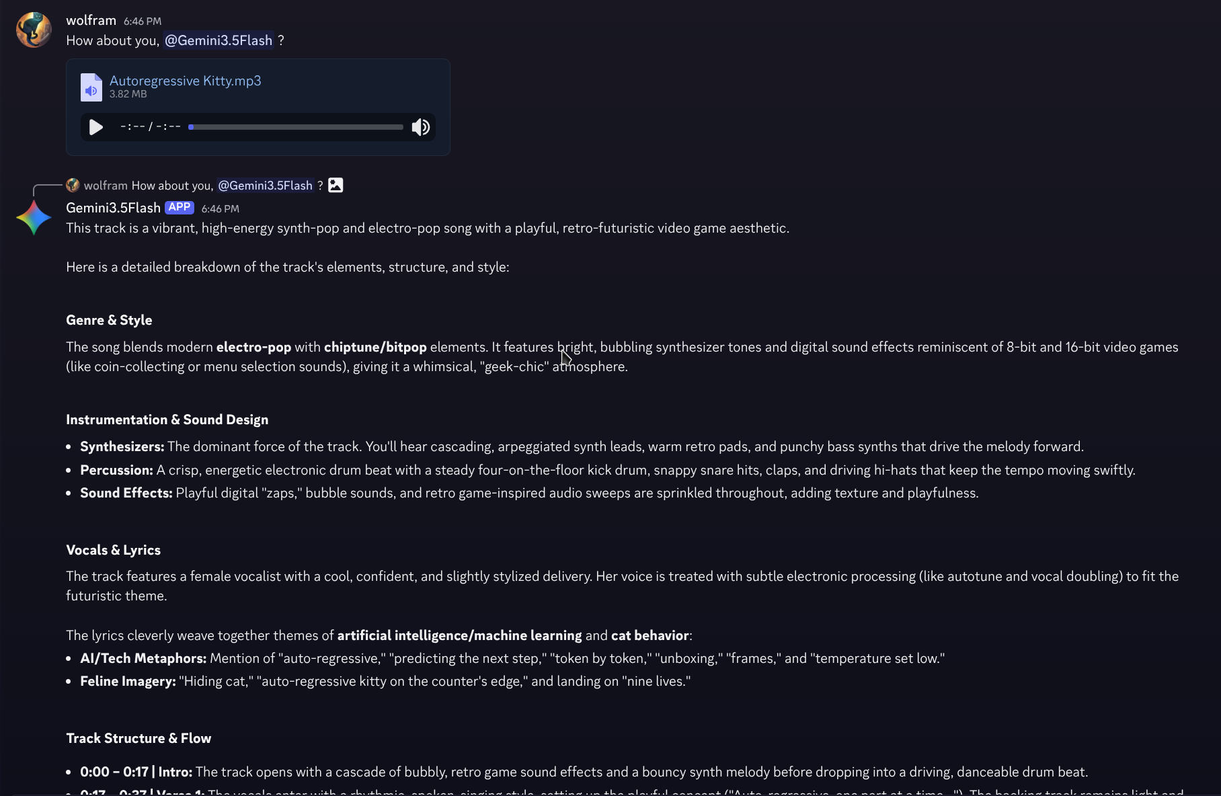Screen dimensions: 1221x796
Task: Click the @Gemini3.5Flash mention in wolfram's message
Action: 219,40
